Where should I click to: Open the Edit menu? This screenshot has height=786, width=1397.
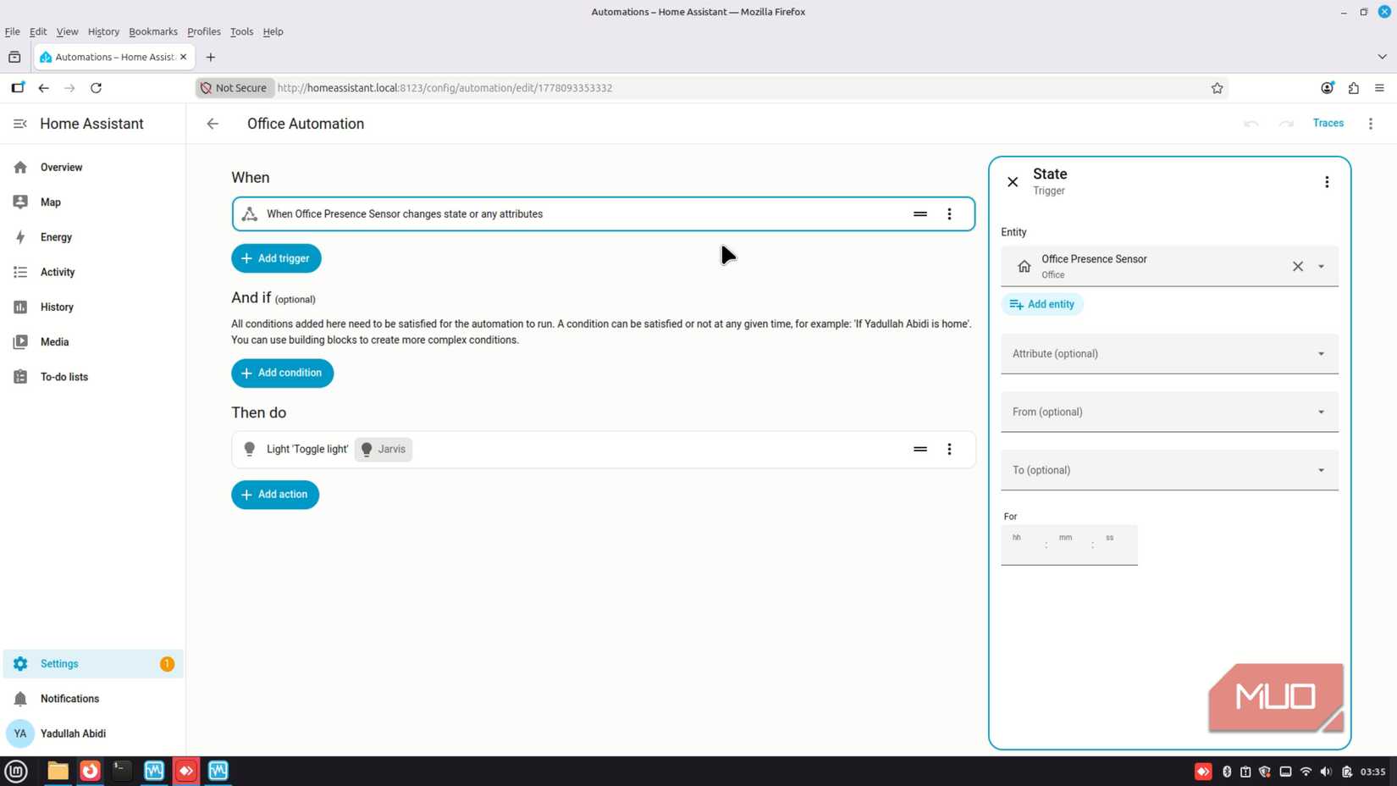[x=38, y=31]
